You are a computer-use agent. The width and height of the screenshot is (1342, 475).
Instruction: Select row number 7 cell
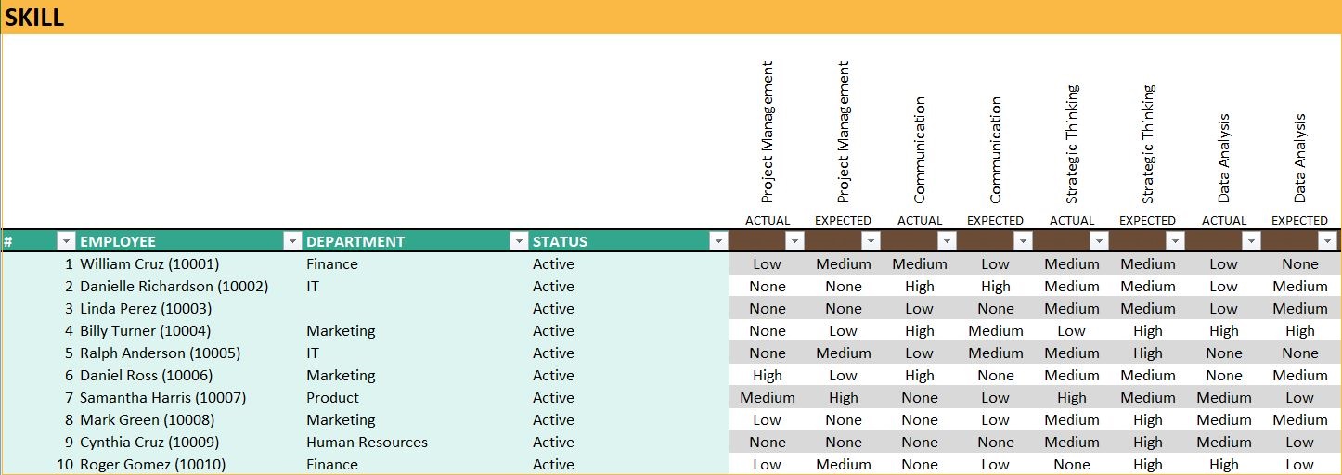39,397
